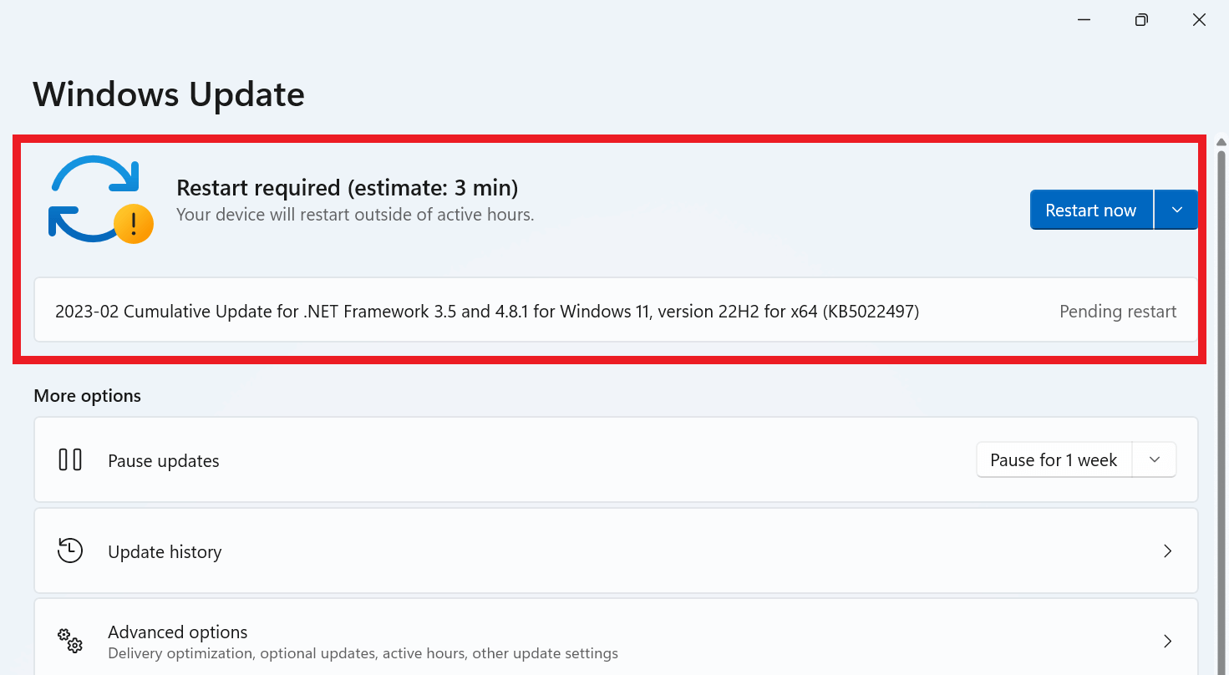Click 'Your device will restart outside of active hours' text
1229x675 pixels.
tap(355, 215)
